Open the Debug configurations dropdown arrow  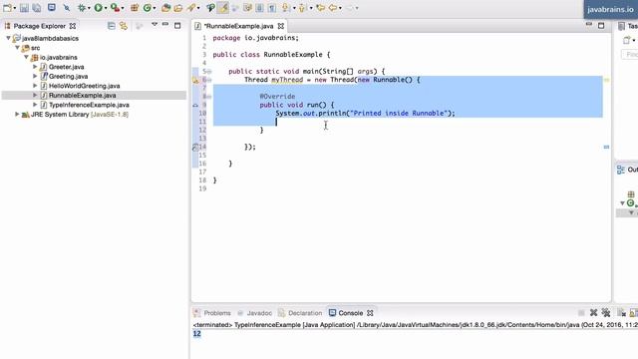pos(89,8)
